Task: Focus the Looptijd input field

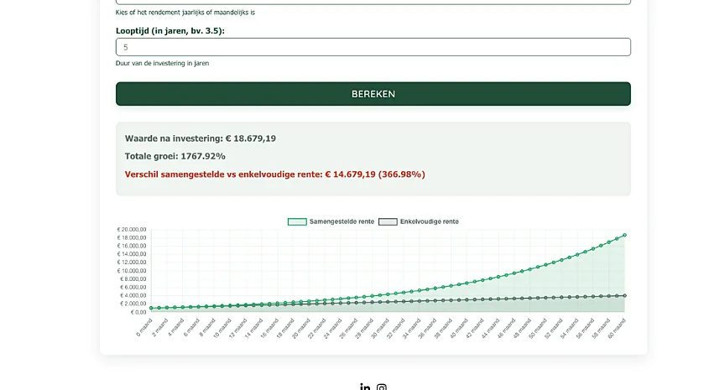Action: point(373,47)
